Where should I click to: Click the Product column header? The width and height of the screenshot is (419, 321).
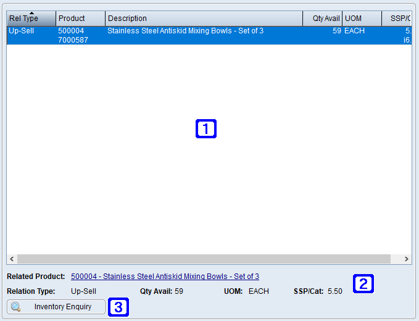[81, 19]
